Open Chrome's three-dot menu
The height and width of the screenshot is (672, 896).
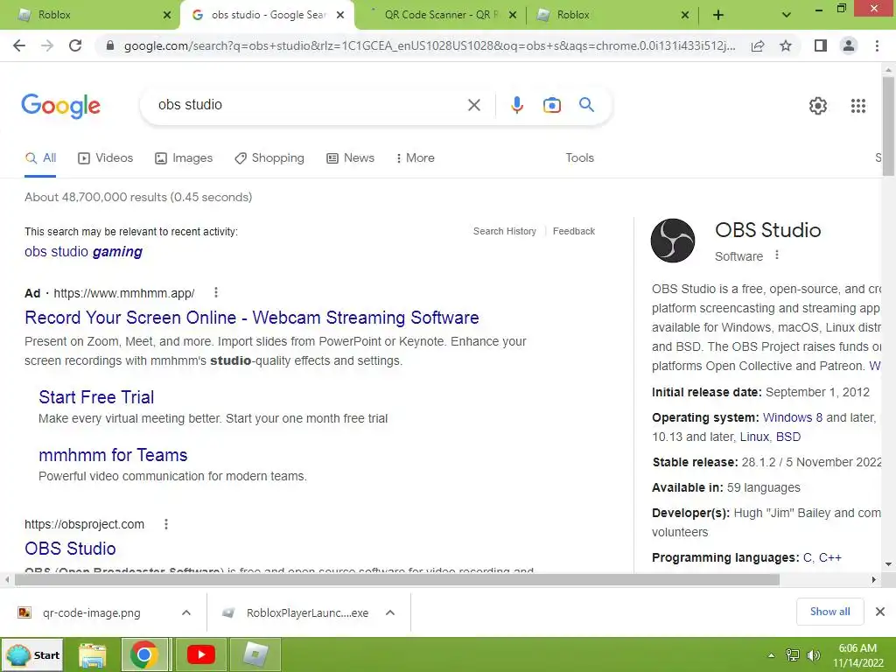pyautogui.click(x=877, y=45)
